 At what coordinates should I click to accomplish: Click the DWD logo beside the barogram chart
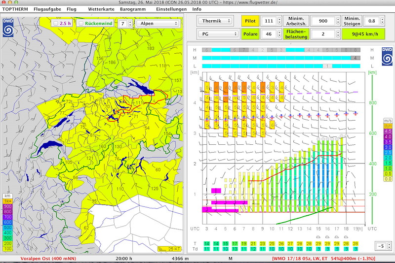coord(386,56)
